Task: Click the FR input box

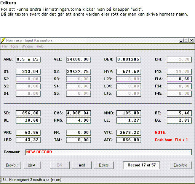Action: tap(78, 133)
